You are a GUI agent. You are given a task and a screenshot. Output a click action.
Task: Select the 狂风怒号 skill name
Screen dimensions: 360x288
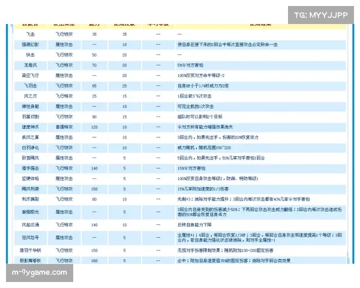[31, 238]
